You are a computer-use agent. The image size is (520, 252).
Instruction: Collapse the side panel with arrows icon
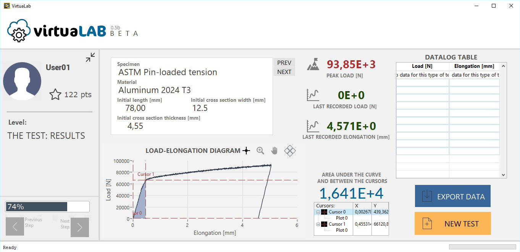pyautogui.click(x=90, y=58)
